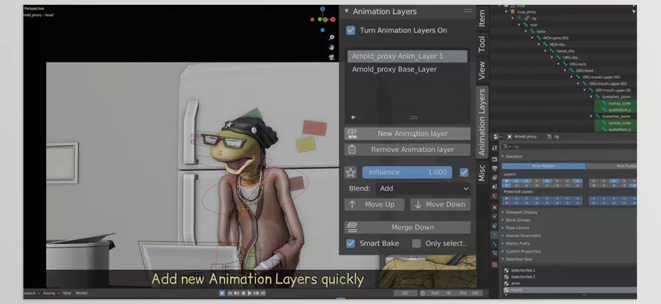Expand the Custom Properties section
Screen dimensions: 661x304
(523, 251)
